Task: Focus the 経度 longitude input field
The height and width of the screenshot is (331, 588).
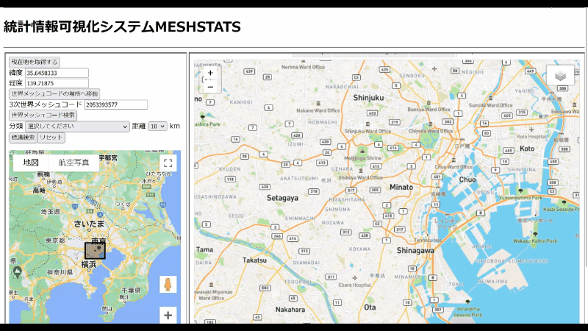Action: (x=57, y=83)
